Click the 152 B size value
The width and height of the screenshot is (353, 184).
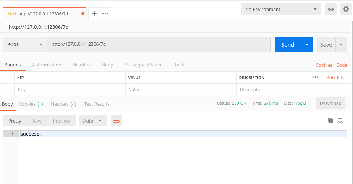(x=300, y=103)
